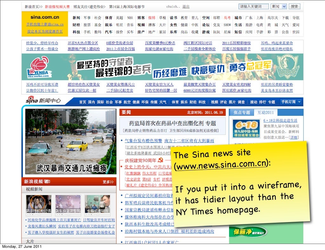Open 南方十二省区将有大到暴雨 news link

point(189,141)
